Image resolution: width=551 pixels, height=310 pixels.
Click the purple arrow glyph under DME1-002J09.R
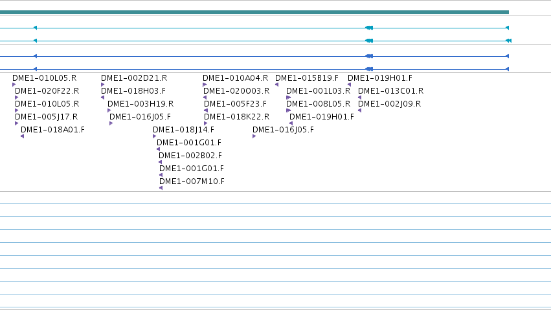(x=360, y=110)
